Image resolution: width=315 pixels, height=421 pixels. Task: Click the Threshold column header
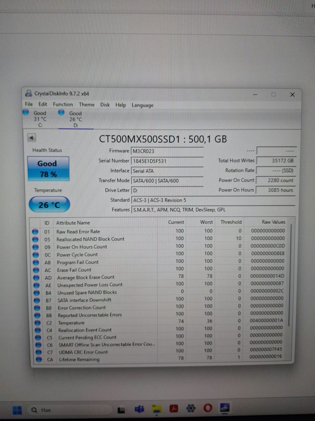[231, 222]
